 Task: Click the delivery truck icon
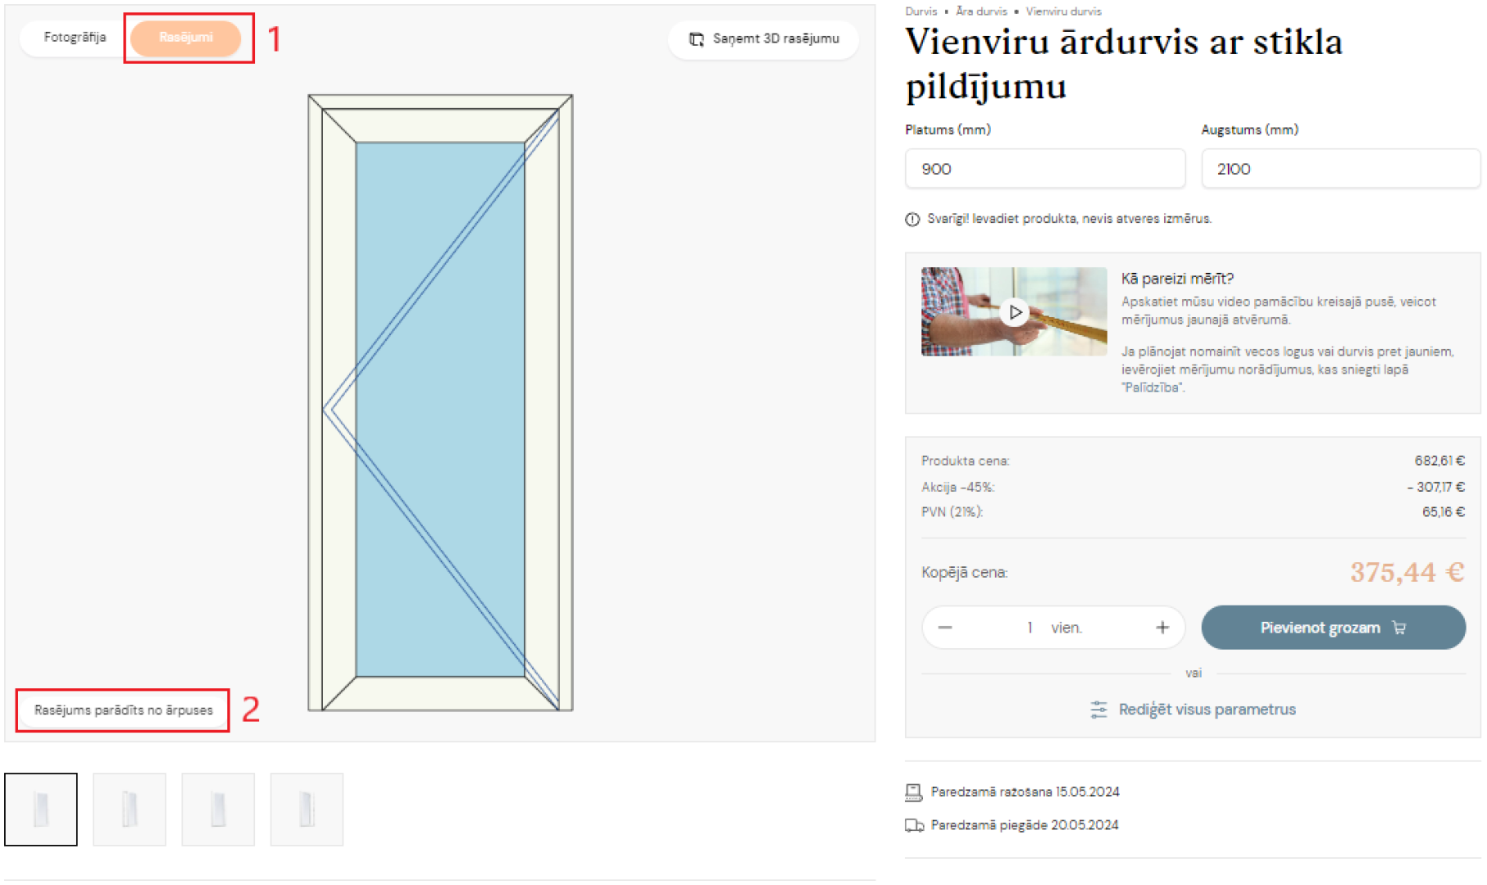(914, 825)
